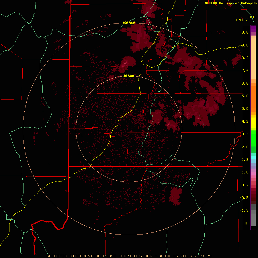
Task: Click the NEXLAB-College of DuPage credit text
Action: click(x=229, y=3)
